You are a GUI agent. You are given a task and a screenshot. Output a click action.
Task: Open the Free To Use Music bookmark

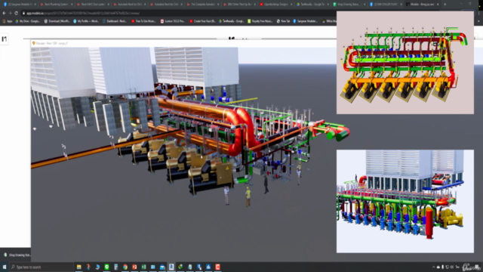143,21
